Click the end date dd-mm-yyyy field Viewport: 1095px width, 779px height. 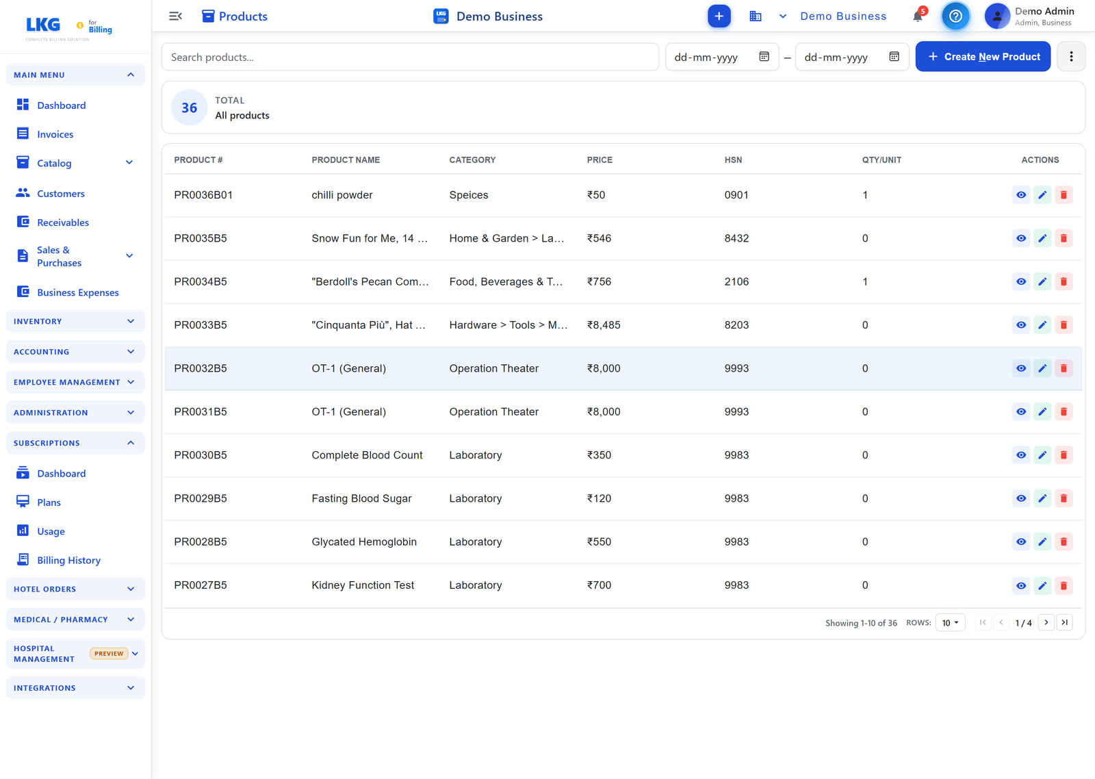pos(852,57)
